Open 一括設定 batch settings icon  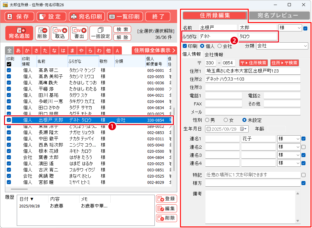[x=100, y=33]
